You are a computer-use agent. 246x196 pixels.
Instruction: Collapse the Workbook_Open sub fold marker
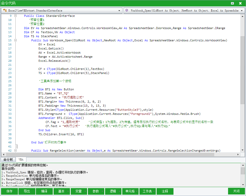click(16, 40)
